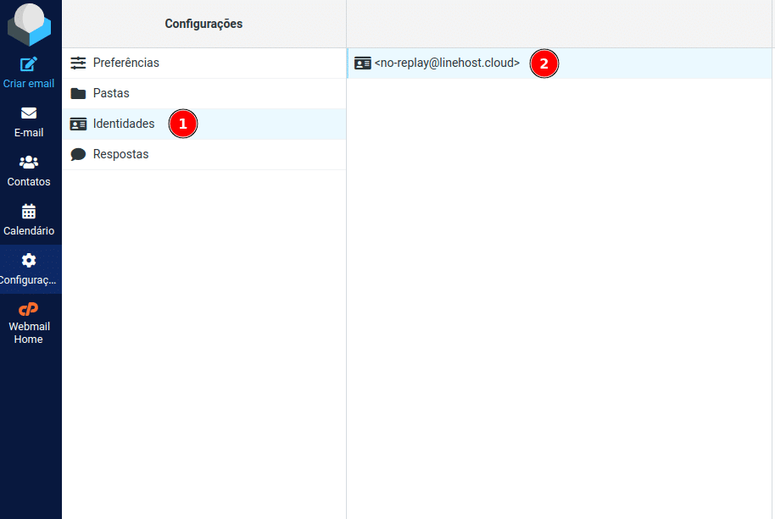Select the Identidades menu entry
Viewport: 775px width, 519px height.
[x=124, y=124]
